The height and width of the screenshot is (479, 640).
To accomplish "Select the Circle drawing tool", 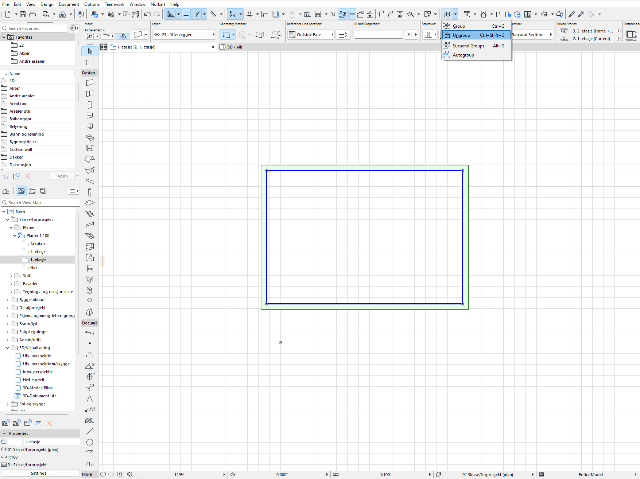I will tap(90, 442).
